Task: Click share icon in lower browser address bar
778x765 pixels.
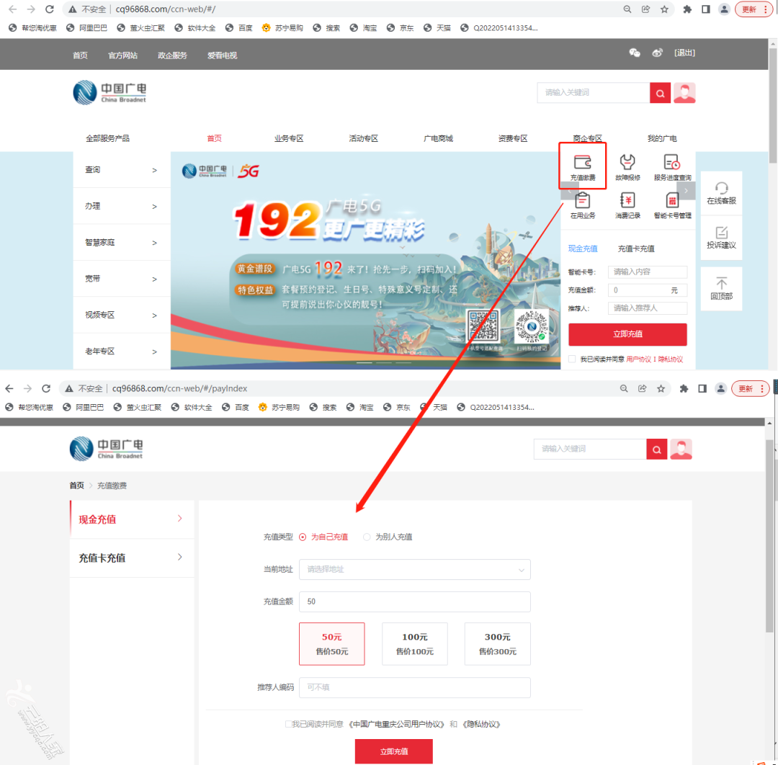Action: pyautogui.click(x=642, y=388)
